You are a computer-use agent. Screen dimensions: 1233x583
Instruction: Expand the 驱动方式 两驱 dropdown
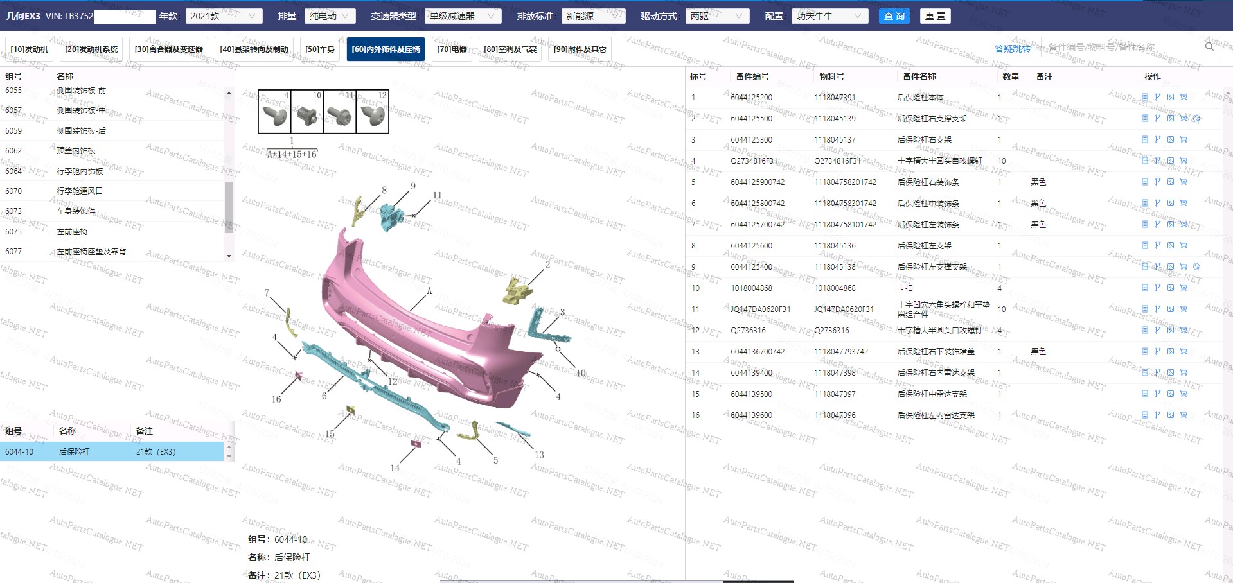point(716,16)
